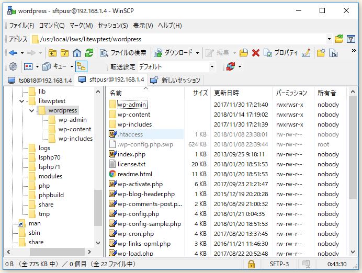
Task: Open ファイル(F) menu
Action: (21, 26)
